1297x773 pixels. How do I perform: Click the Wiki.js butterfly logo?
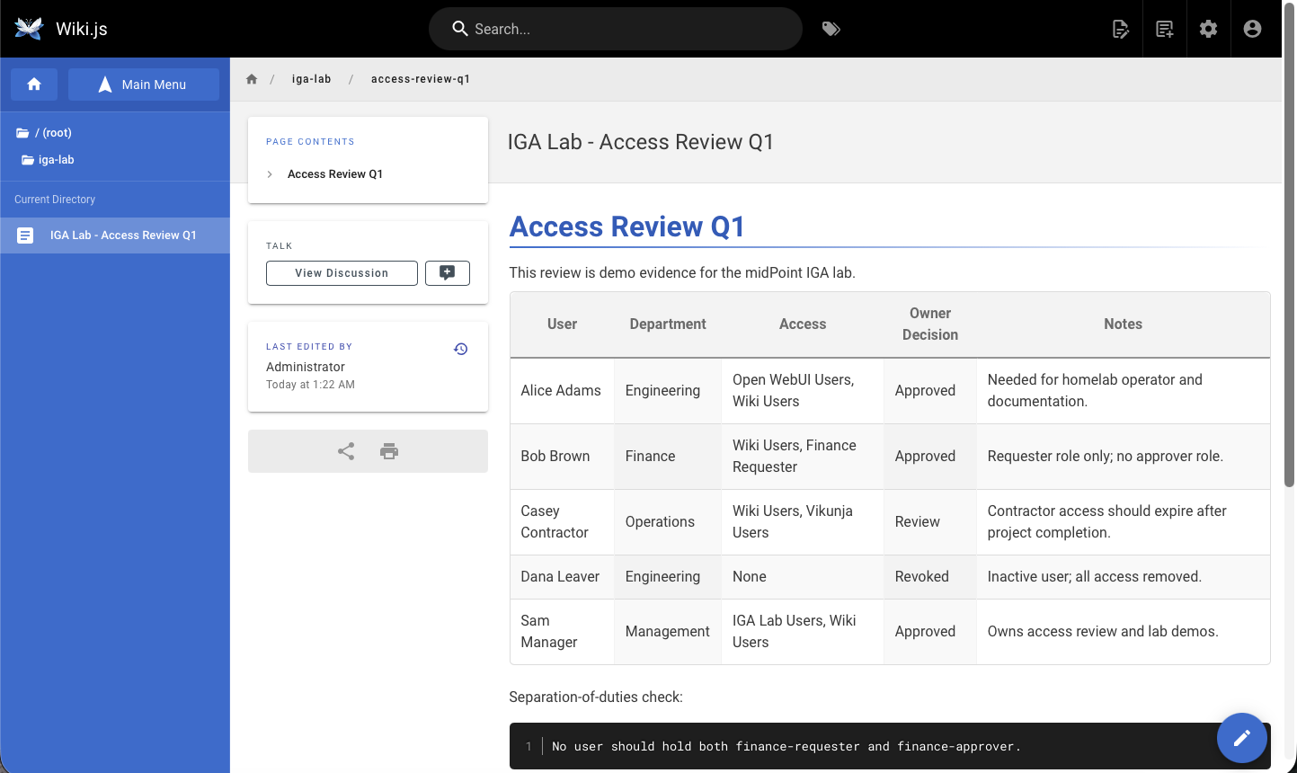[29, 29]
